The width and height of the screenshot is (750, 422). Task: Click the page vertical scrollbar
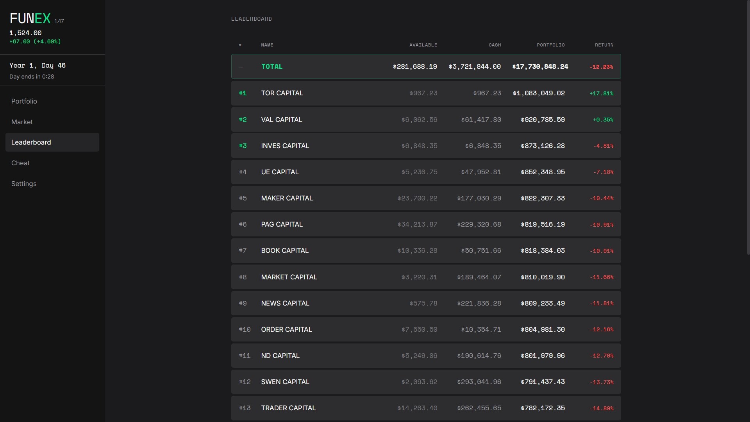pos(748,127)
